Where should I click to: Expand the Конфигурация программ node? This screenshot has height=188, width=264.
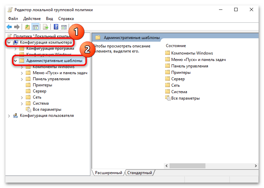coord(16,49)
